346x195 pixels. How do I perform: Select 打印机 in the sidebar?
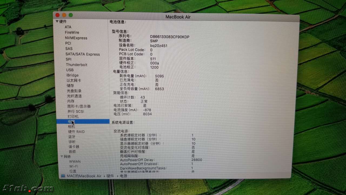[x=73, y=117]
